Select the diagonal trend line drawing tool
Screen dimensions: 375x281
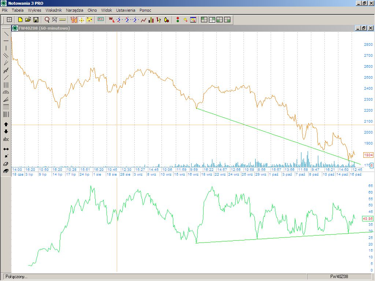point(6,34)
